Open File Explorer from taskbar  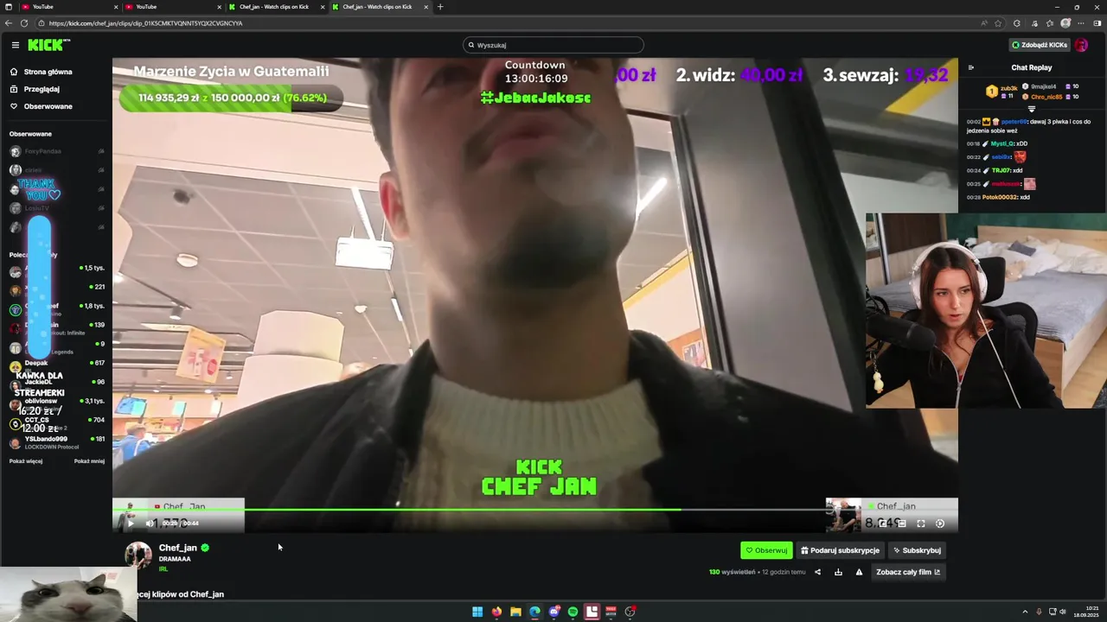tap(515, 612)
